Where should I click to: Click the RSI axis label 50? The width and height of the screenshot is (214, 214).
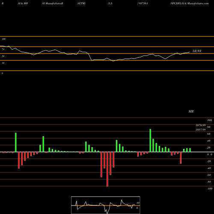3,56
